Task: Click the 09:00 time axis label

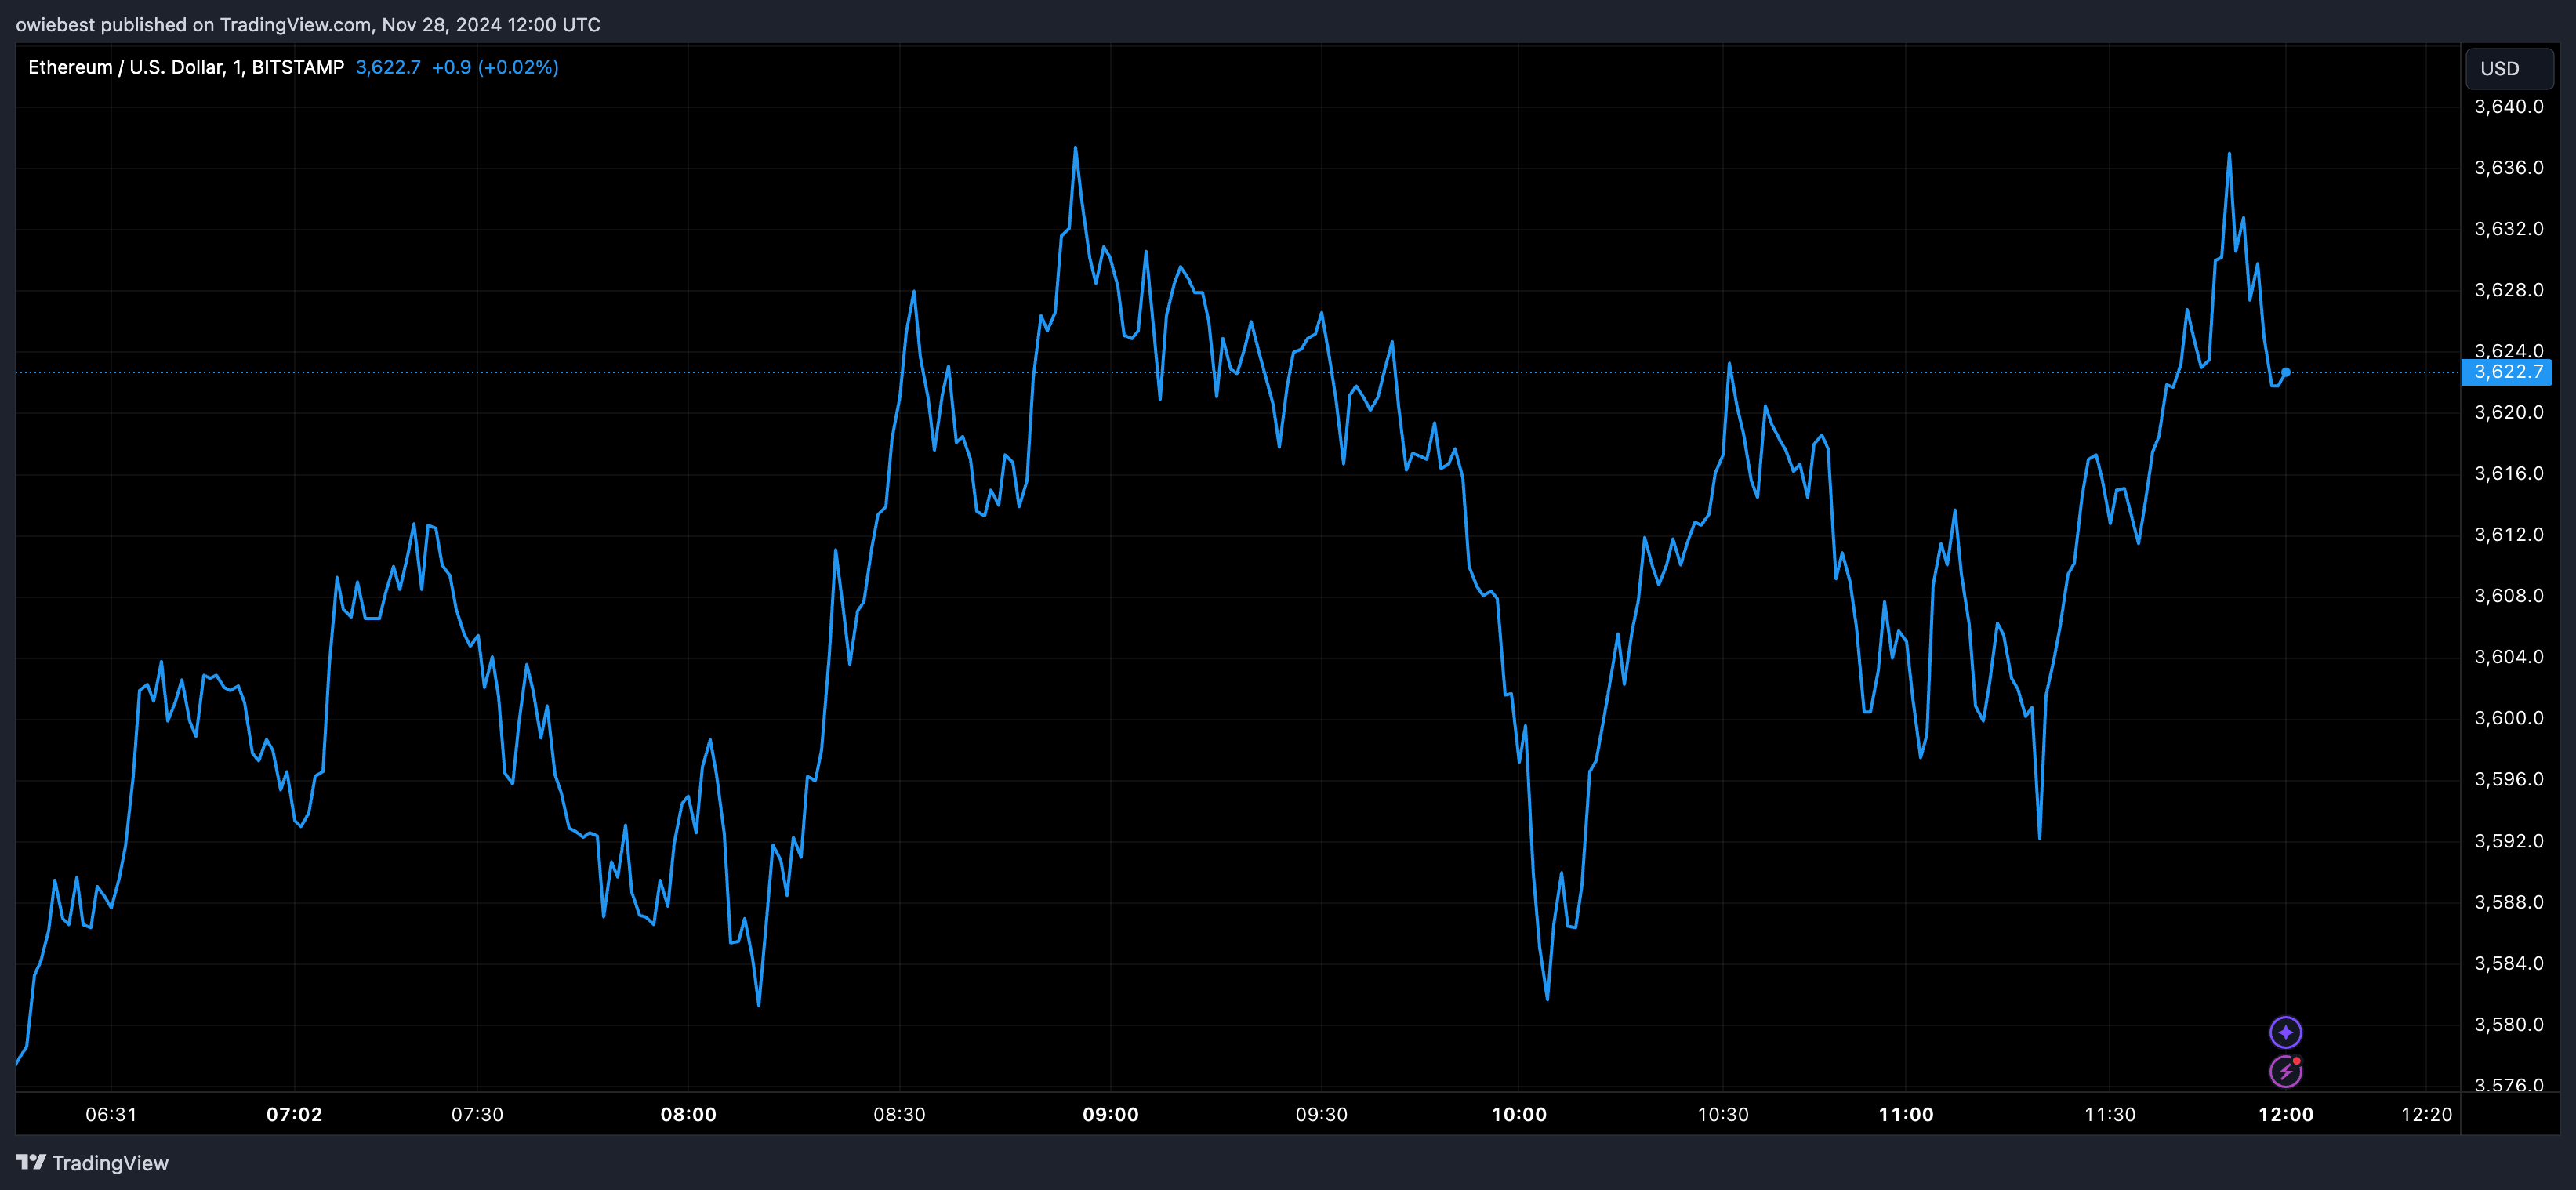Action: pos(1110,1114)
